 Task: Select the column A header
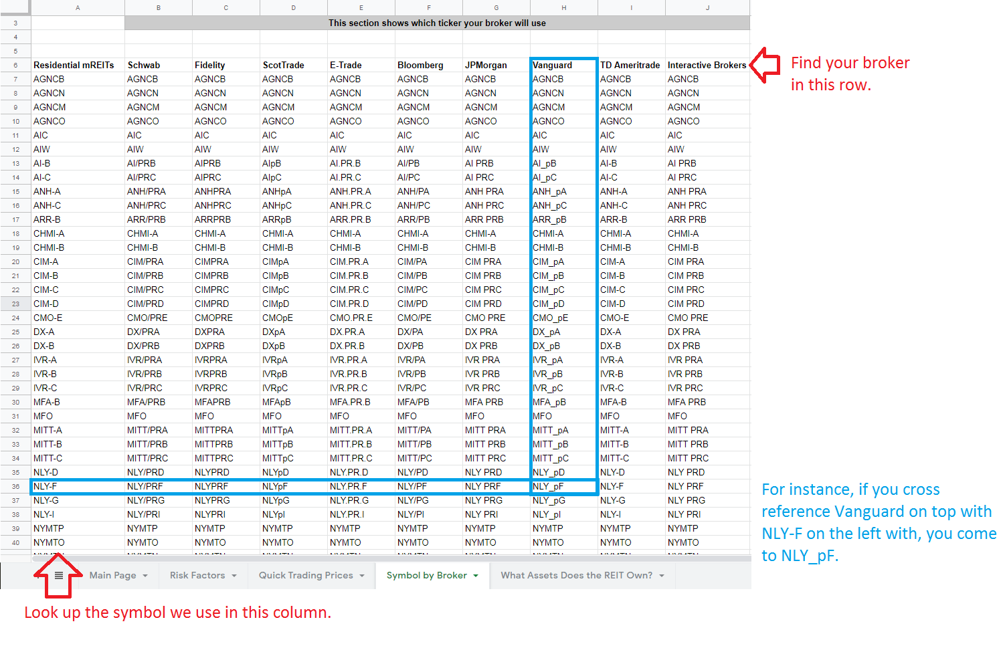click(x=78, y=7)
